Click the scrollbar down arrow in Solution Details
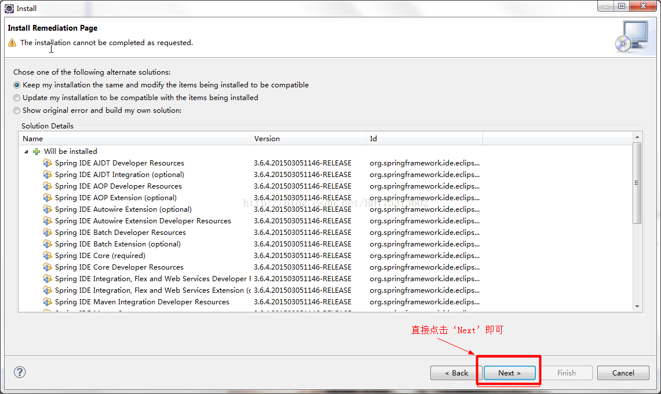 point(637,307)
